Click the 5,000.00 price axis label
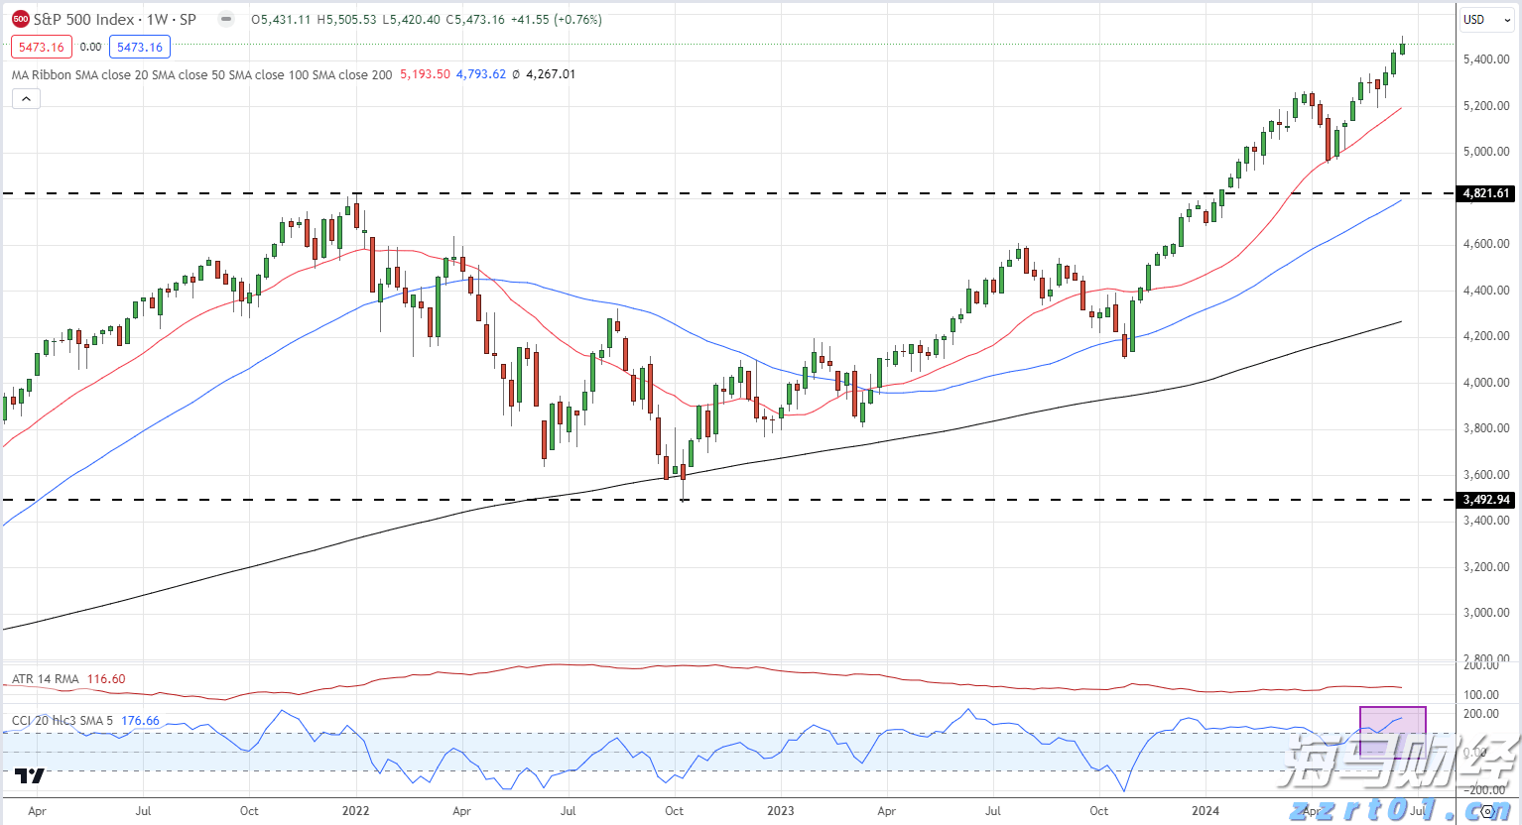 [x=1486, y=152]
